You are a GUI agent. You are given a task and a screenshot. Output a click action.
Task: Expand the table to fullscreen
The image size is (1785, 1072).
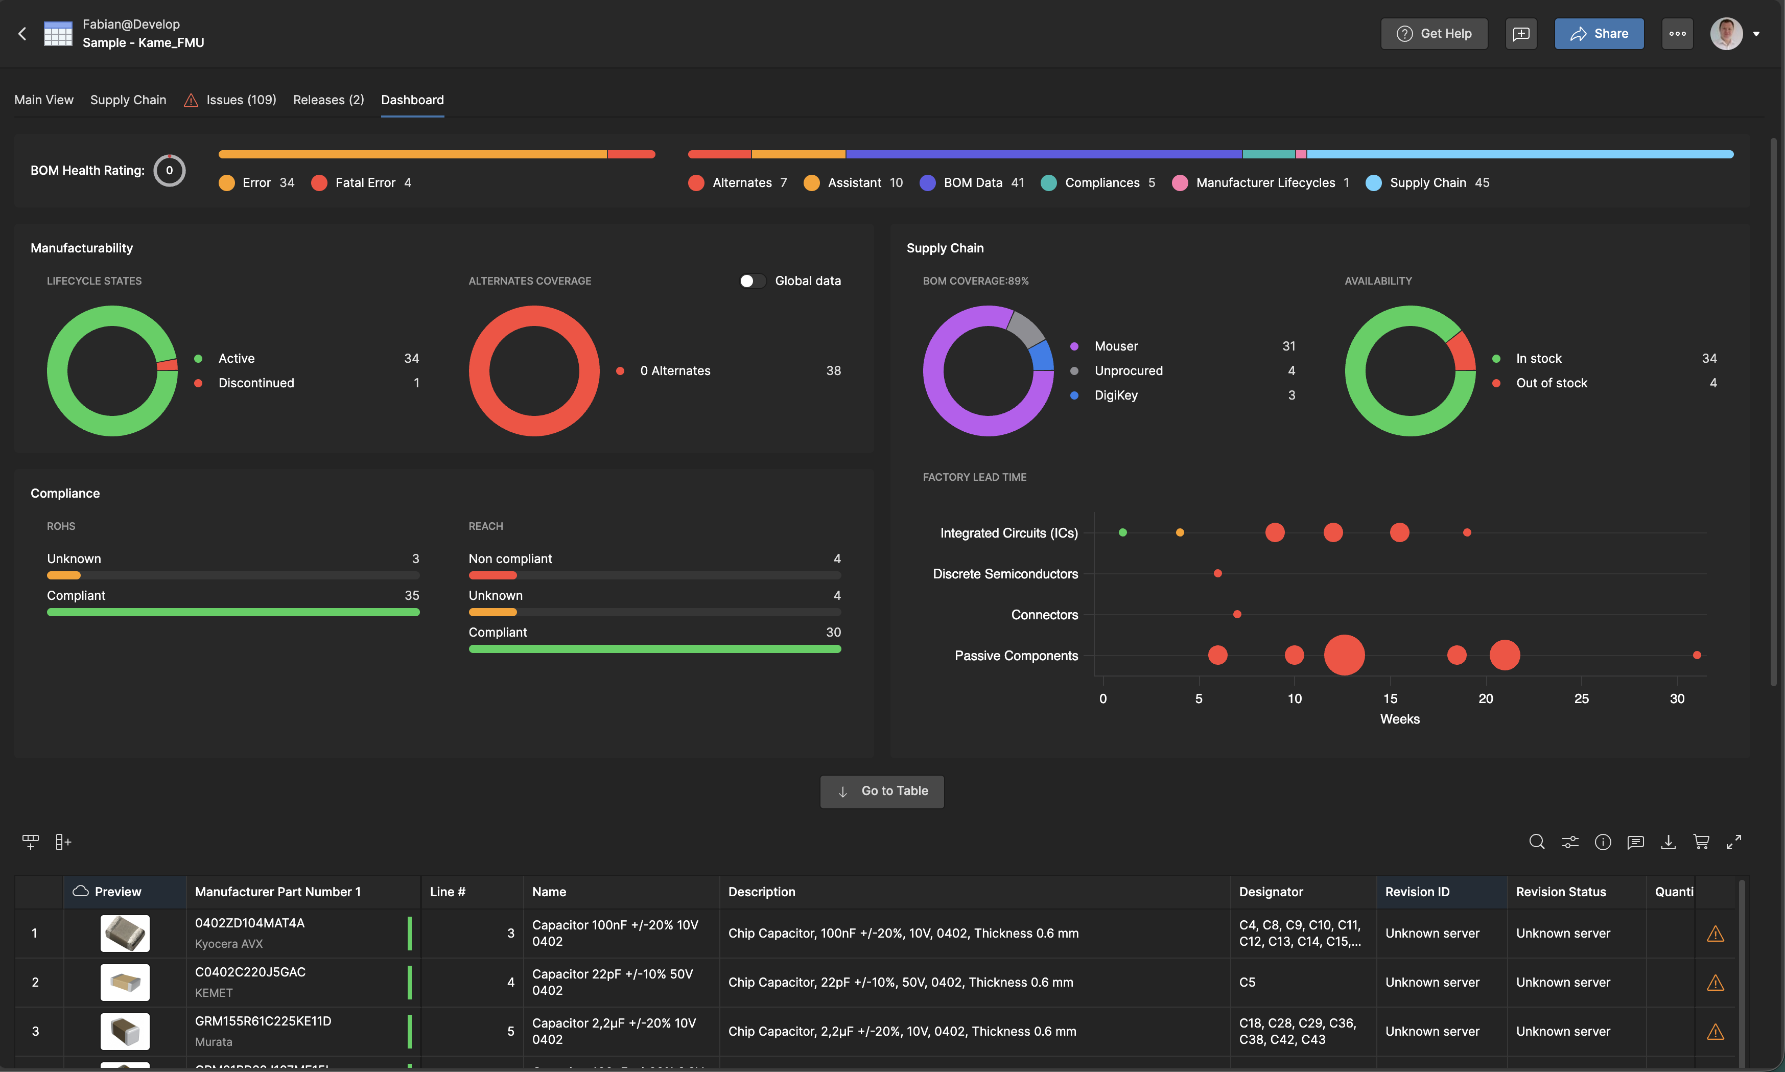coord(1734,842)
